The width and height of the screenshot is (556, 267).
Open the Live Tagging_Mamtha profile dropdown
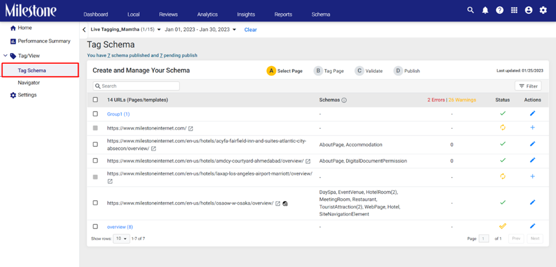tap(126, 30)
